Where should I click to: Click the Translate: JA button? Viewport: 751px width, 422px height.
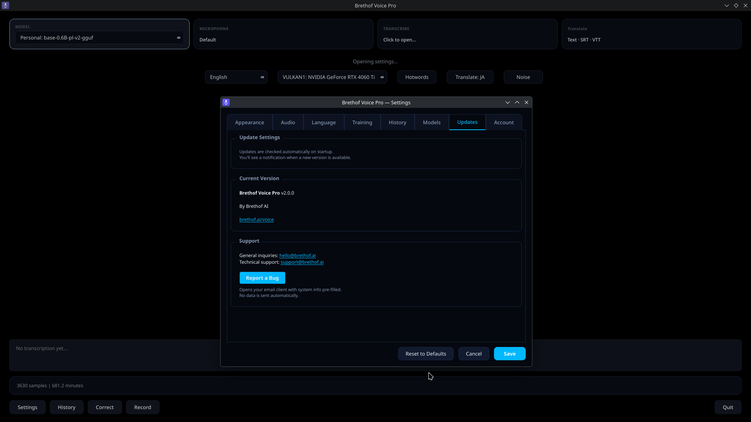(x=470, y=77)
